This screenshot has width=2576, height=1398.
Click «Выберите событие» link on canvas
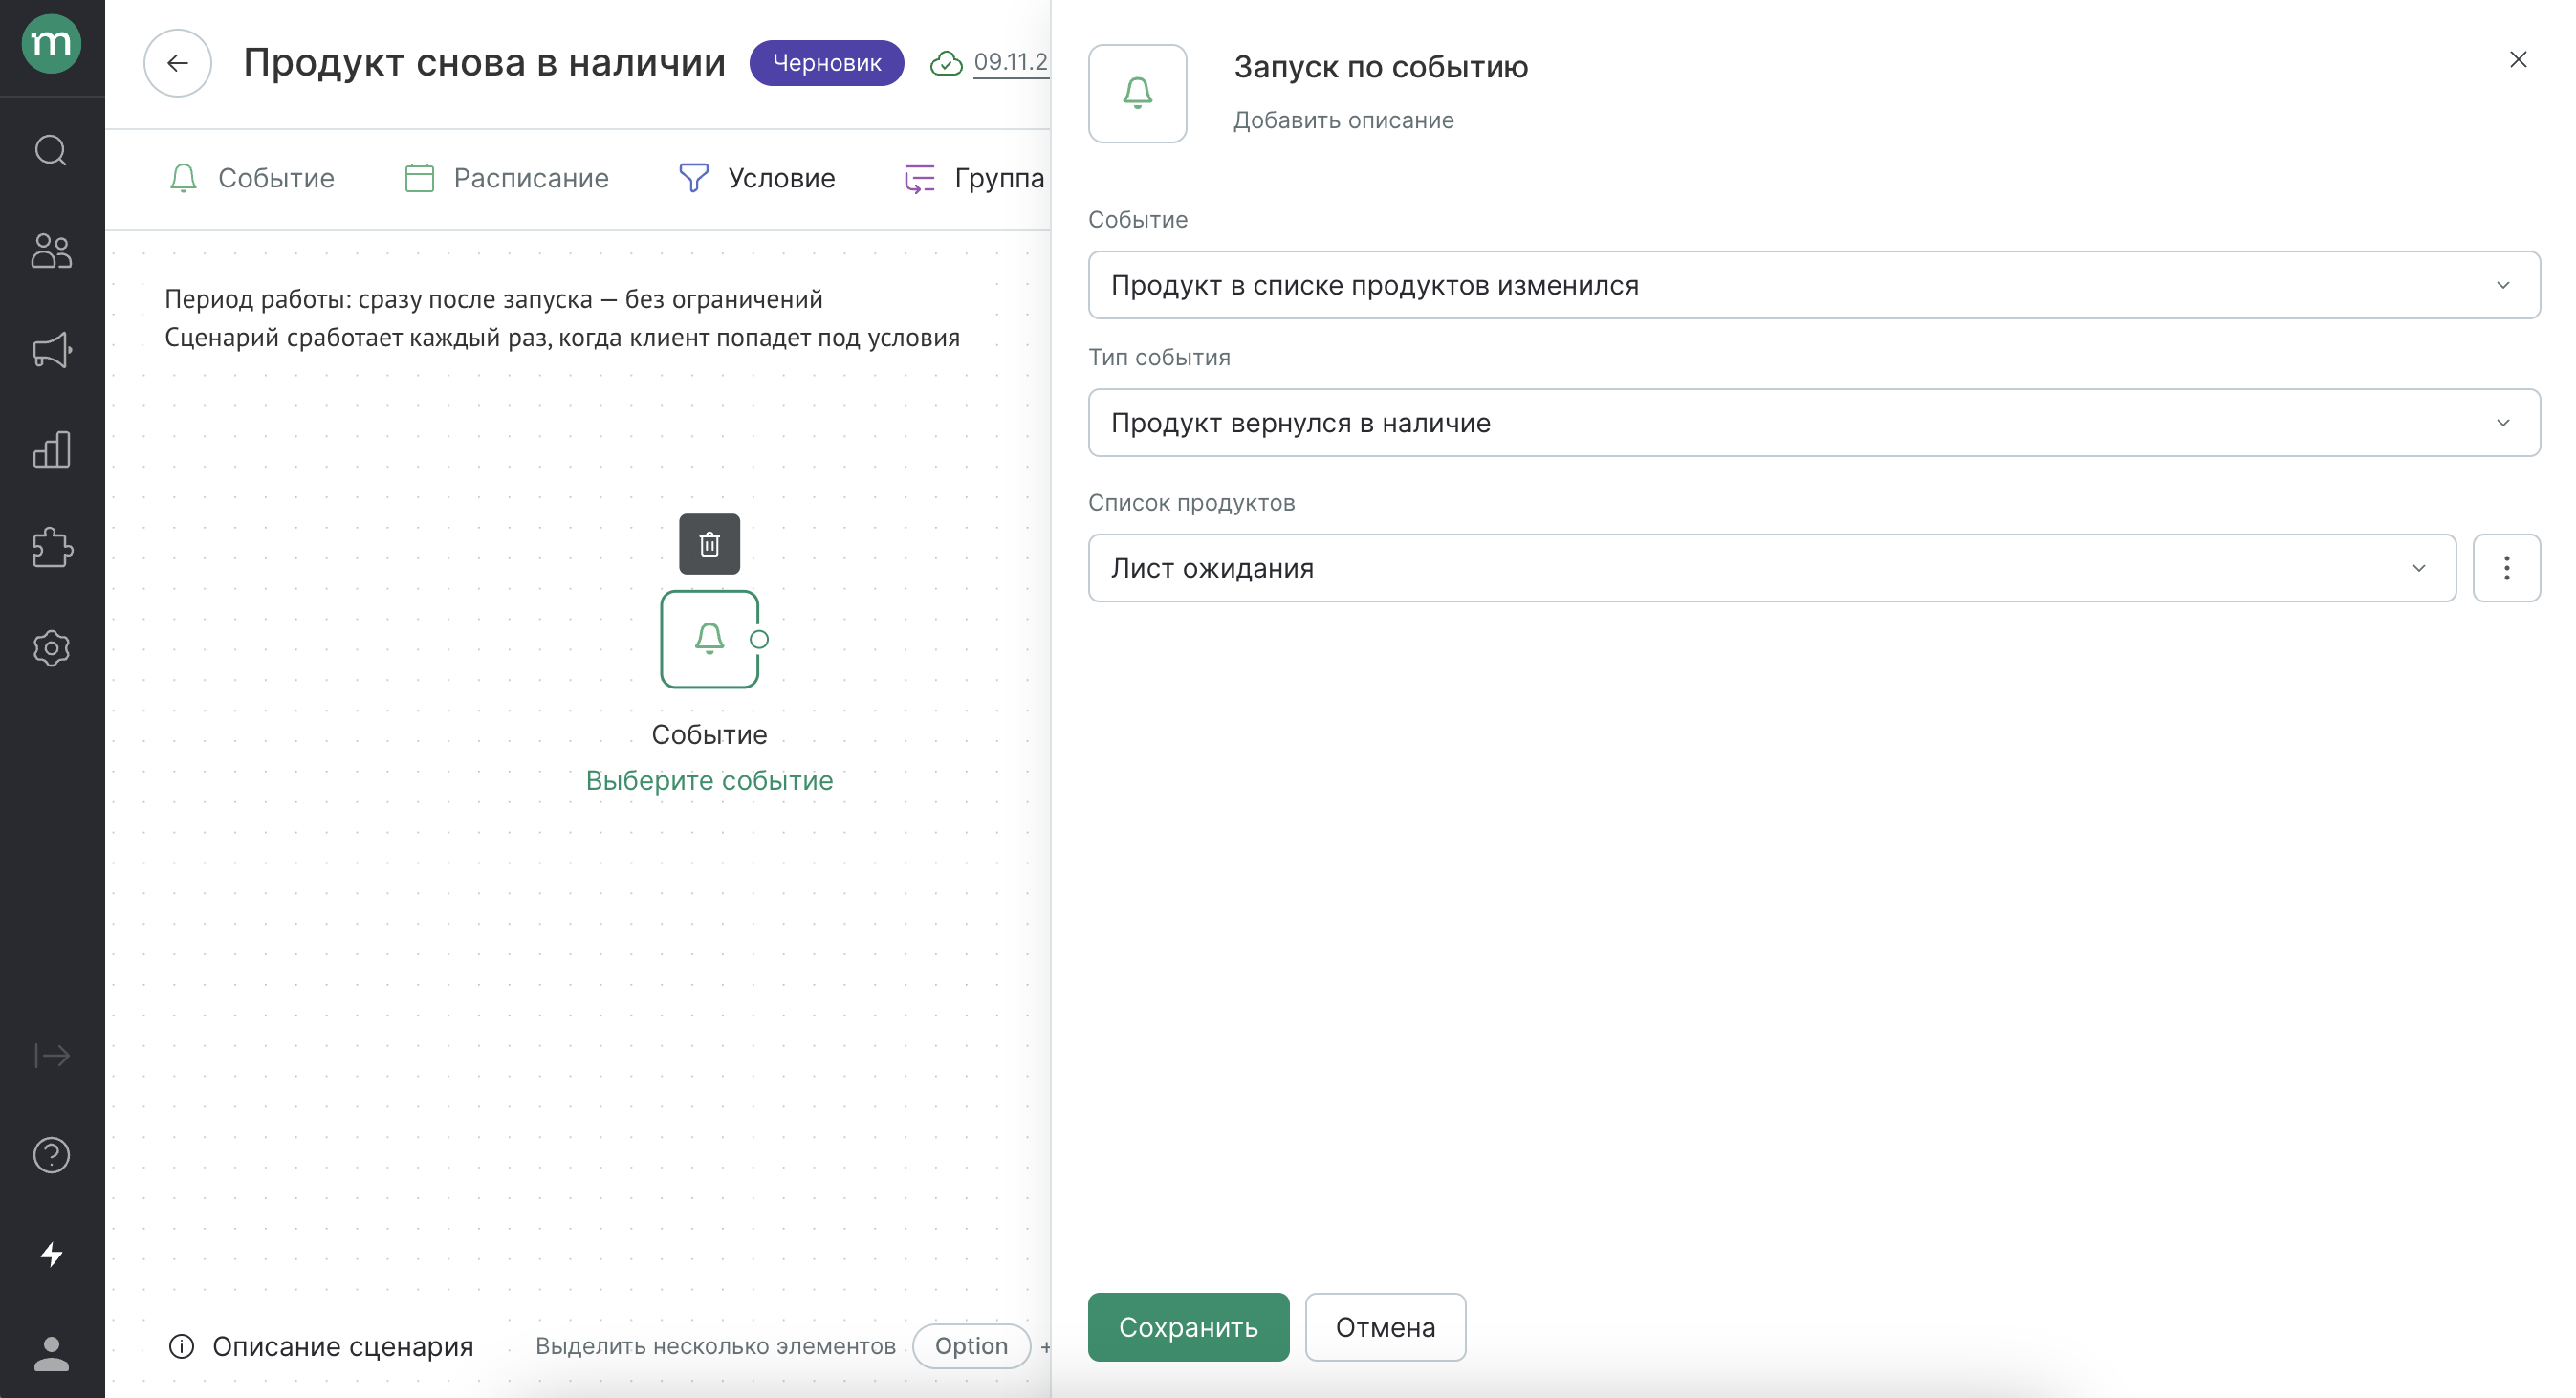coord(709,780)
